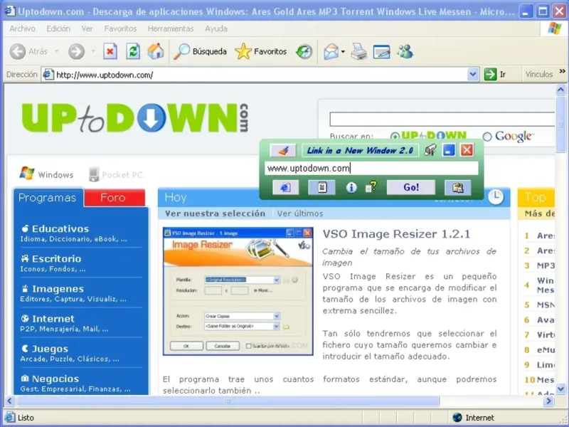Viewport: 569px width, 427px height.
Task: Click the Edit page toolbar icon
Action: click(381, 51)
